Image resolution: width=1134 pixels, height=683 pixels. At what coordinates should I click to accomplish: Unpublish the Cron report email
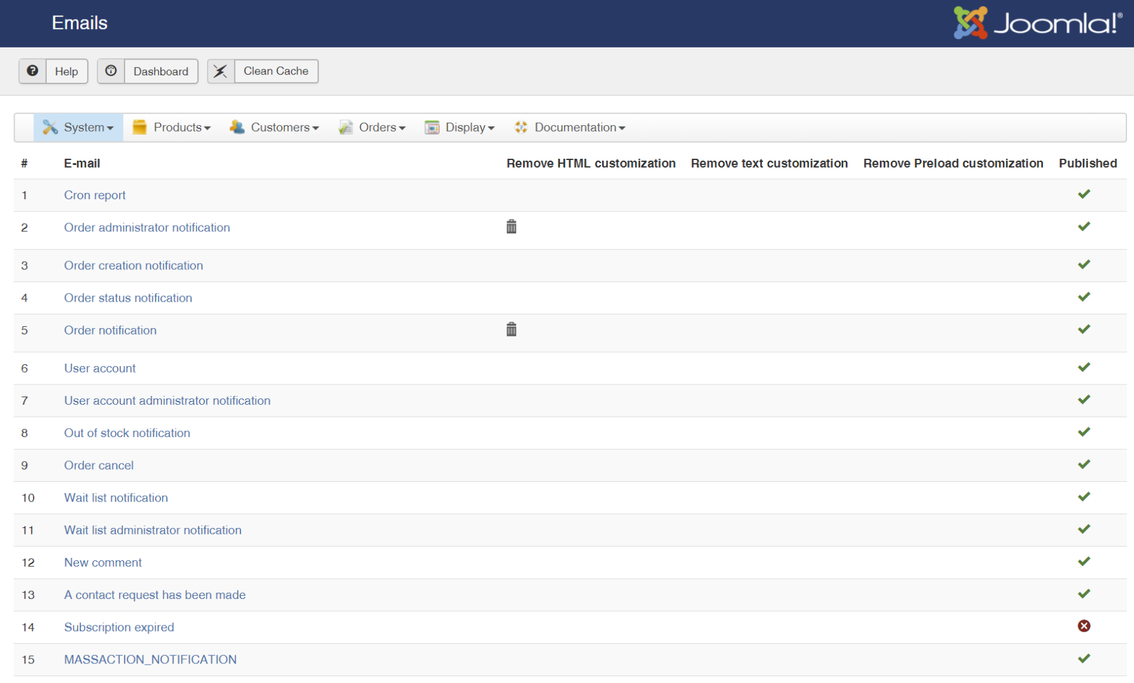point(1084,194)
